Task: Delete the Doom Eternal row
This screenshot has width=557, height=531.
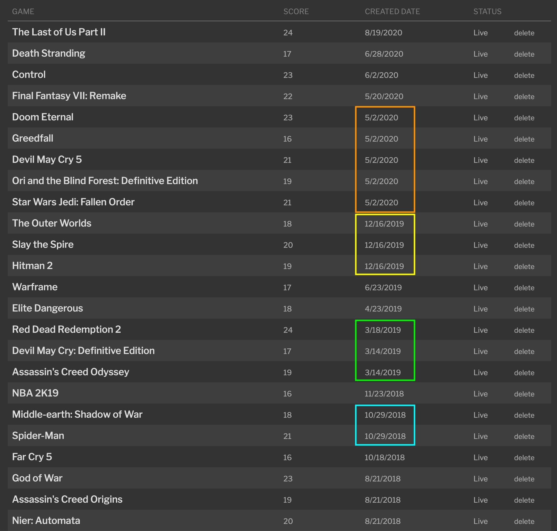Action: click(x=524, y=118)
